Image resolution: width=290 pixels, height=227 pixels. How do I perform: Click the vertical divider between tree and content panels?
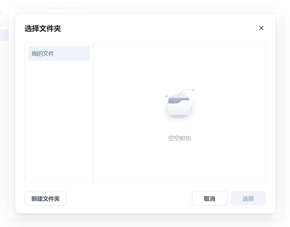pos(93,113)
